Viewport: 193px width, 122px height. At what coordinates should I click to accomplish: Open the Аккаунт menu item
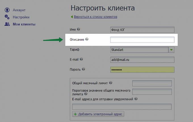coord(19,10)
